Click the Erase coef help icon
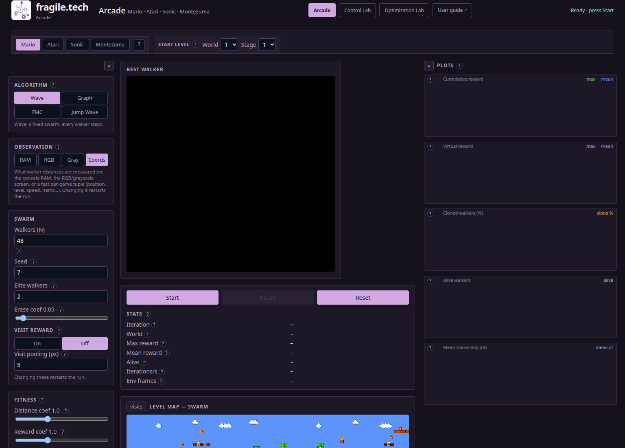Viewport: 625px width, 448px height. coord(60,310)
